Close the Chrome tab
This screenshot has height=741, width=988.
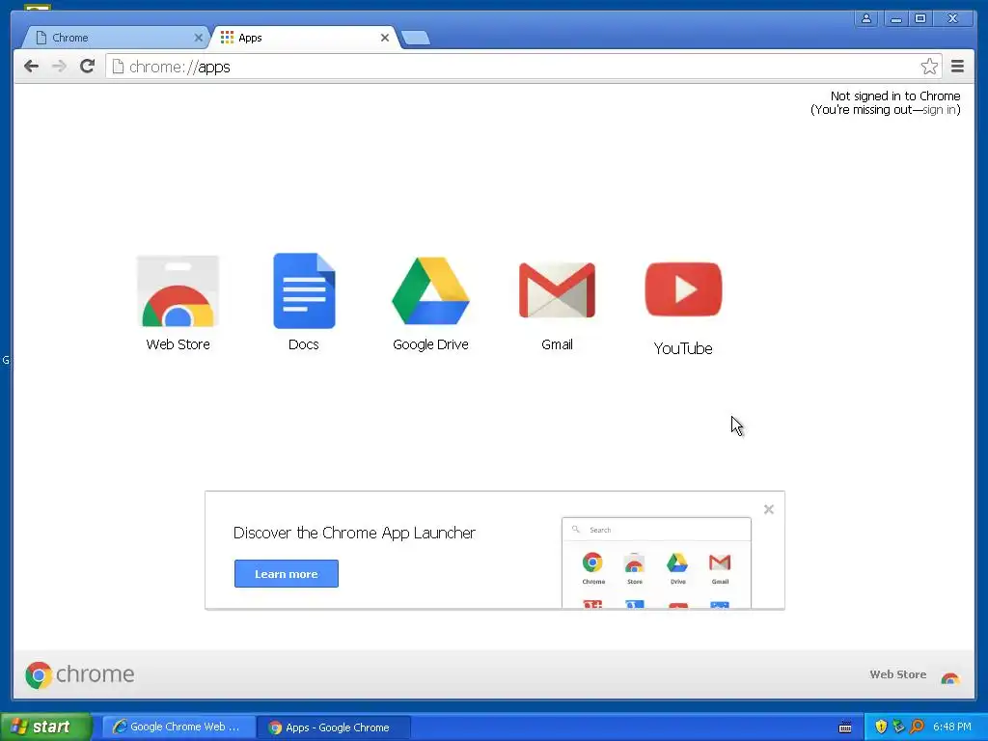click(198, 38)
